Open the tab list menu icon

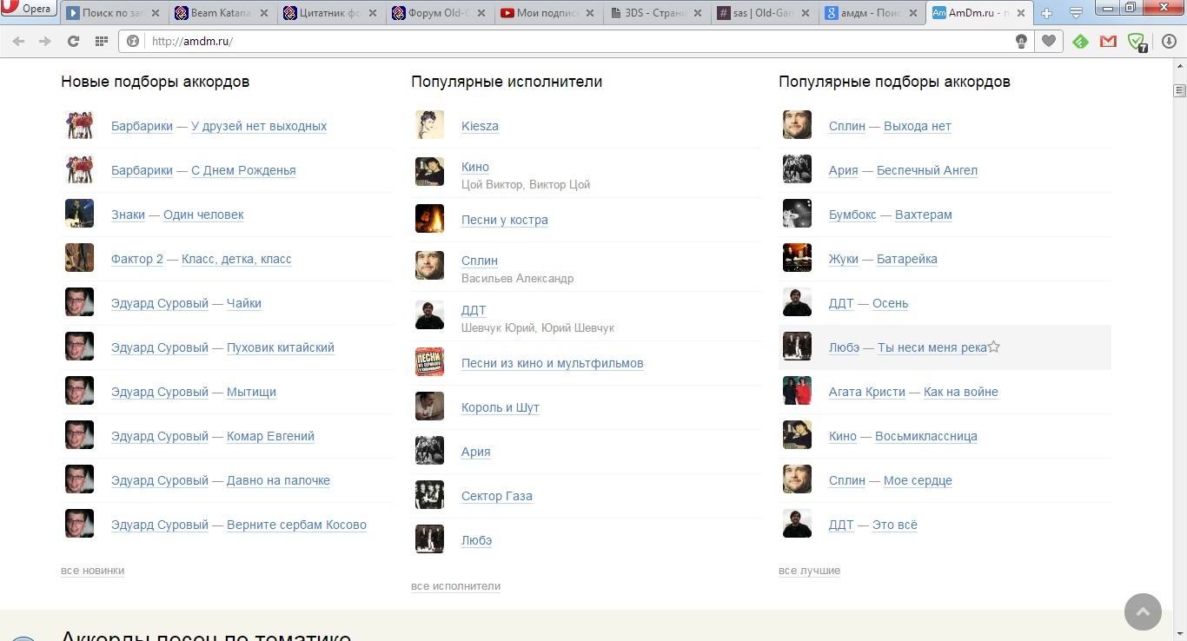1076,13
